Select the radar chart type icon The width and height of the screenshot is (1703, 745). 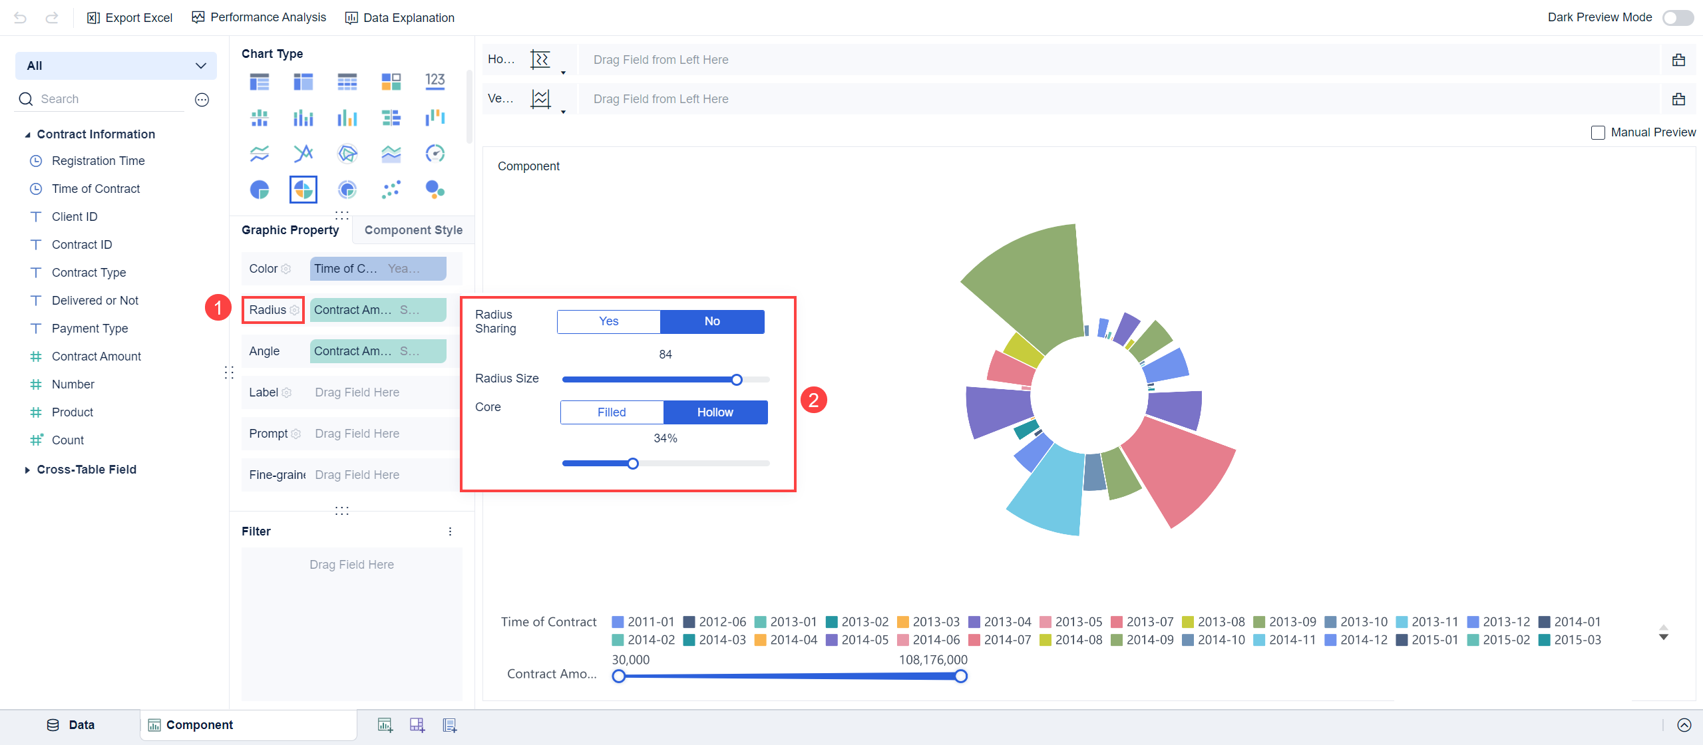point(347,154)
